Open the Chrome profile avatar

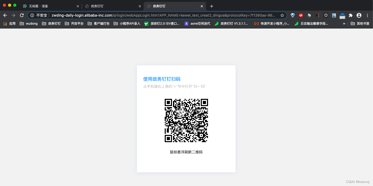(359, 15)
